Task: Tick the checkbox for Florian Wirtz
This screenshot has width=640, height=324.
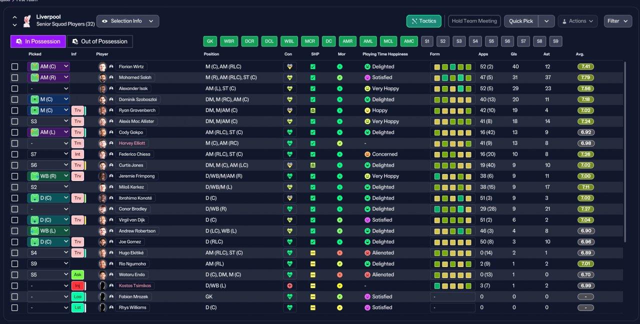Action: pyautogui.click(x=15, y=66)
